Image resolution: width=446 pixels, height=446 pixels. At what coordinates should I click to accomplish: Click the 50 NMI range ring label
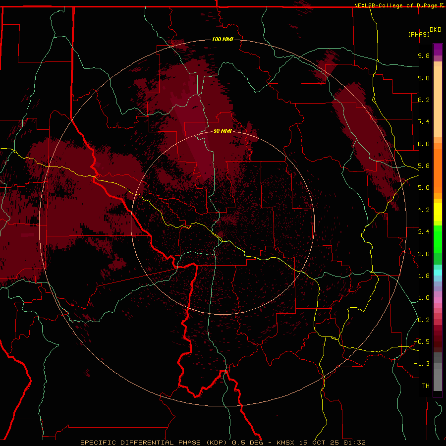[223, 131]
